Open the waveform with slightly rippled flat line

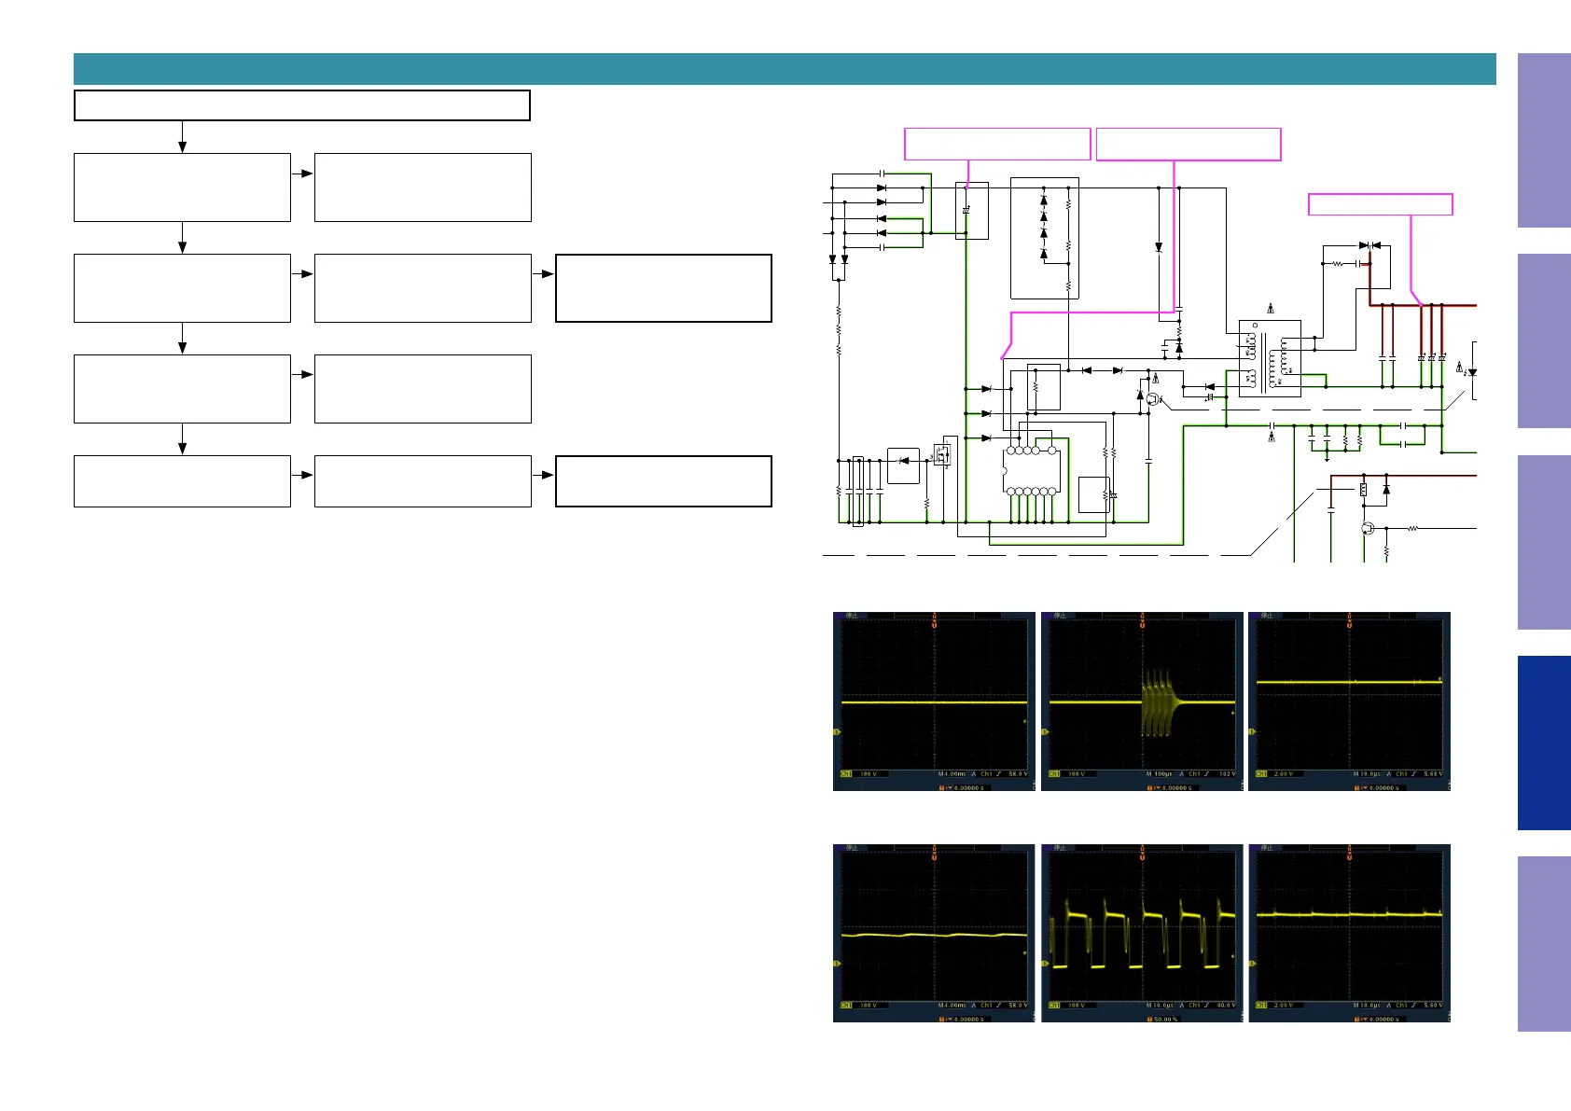[934, 933]
